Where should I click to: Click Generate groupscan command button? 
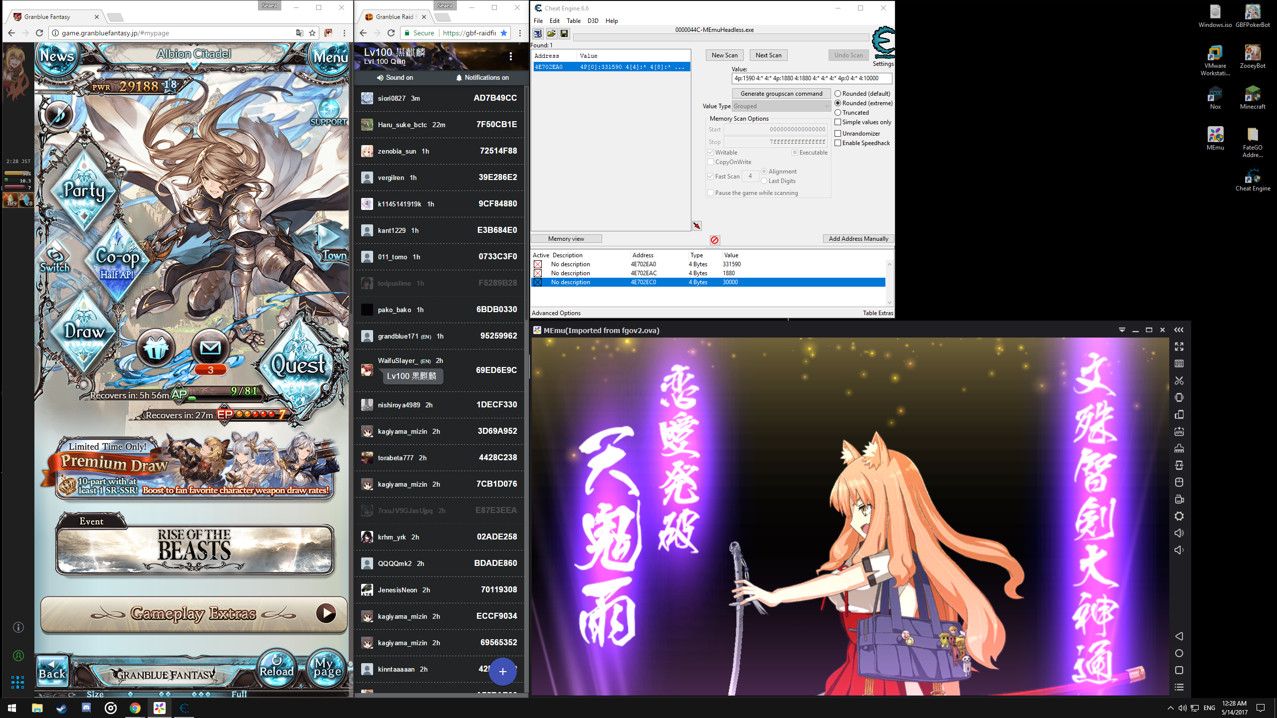pos(781,94)
